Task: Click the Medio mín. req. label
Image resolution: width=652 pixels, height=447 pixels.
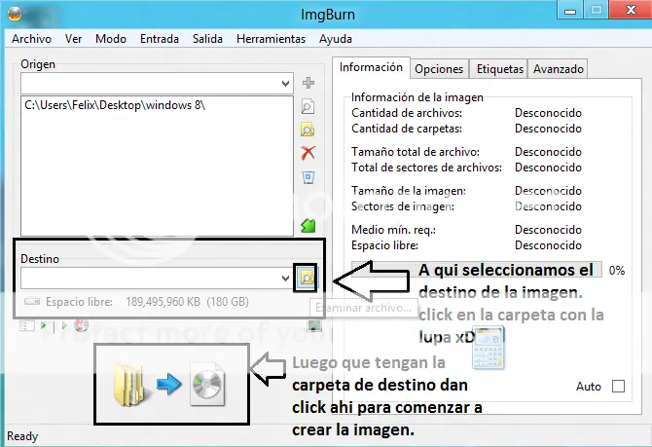Action: coord(393,229)
